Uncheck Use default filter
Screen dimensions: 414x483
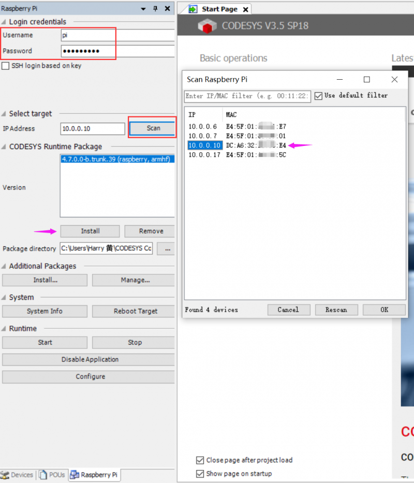(318, 96)
